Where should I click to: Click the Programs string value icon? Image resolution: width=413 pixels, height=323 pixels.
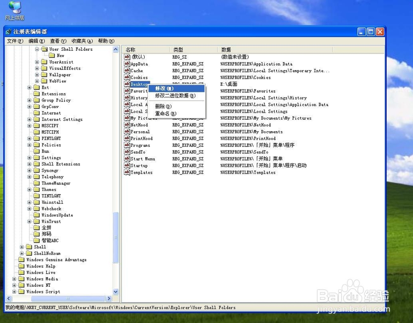click(x=127, y=145)
